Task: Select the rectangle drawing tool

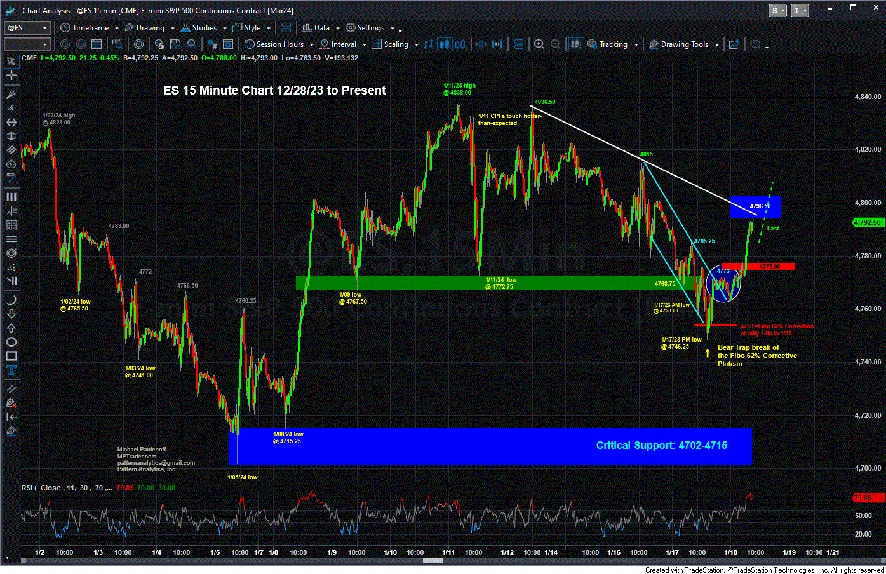Action: (11, 356)
